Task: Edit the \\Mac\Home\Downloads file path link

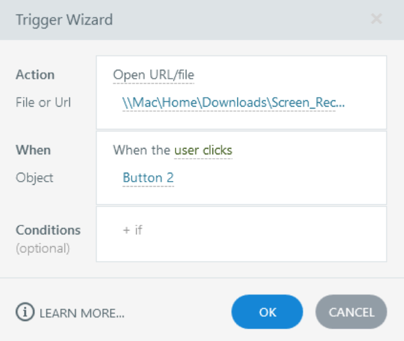Action: pyautogui.click(x=233, y=103)
